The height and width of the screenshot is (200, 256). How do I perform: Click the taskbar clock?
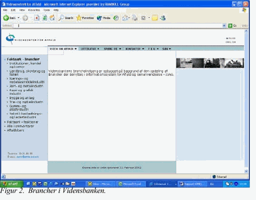tap(243, 184)
